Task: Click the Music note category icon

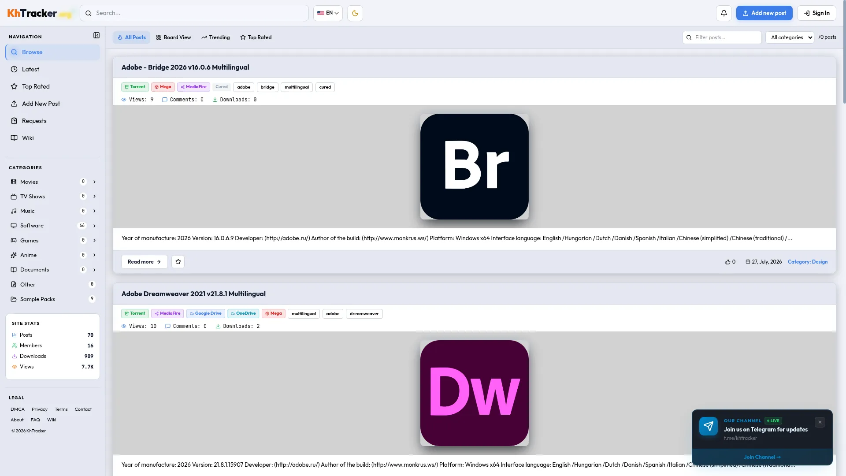Action: [14, 211]
